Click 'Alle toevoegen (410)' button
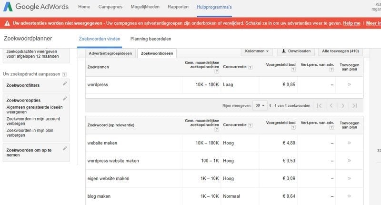This screenshot has width=381, height=205. 341,51
